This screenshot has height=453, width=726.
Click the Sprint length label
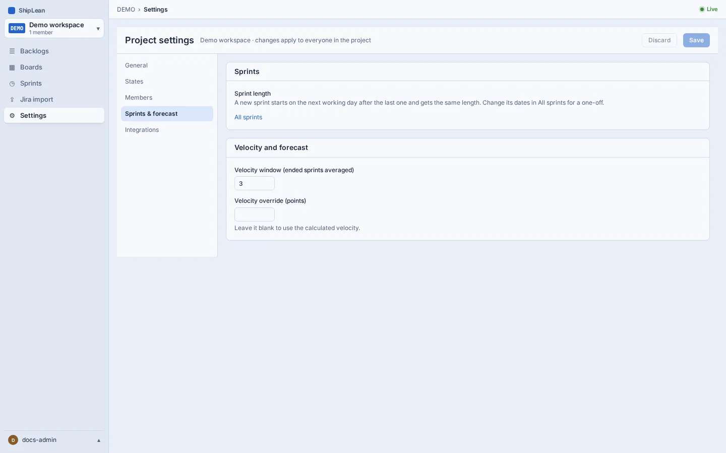(x=253, y=94)
